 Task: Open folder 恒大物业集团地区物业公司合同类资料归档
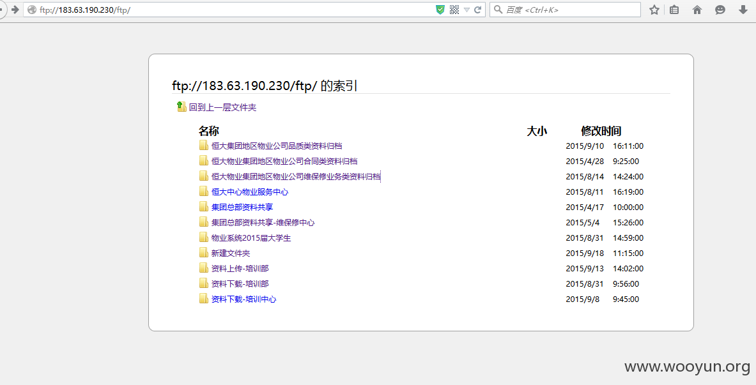[284, 162]
